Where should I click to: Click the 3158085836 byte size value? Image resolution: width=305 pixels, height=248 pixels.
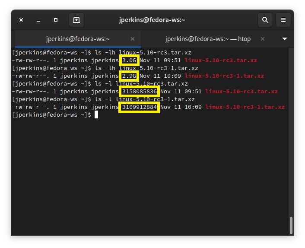pyautogui.click(x=139, y=92)
